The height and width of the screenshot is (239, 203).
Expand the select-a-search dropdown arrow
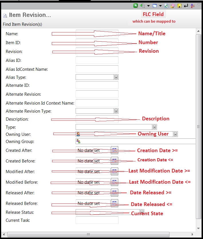[x=160, y=6]
